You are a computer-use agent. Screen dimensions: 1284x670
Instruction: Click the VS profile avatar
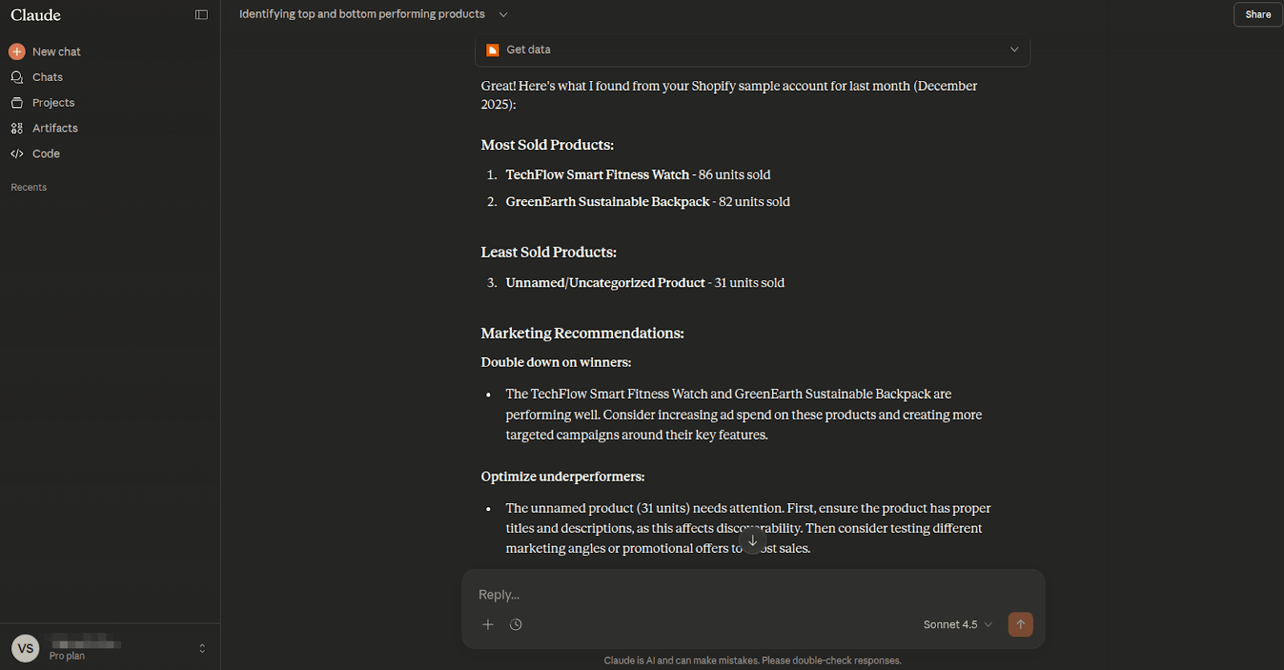point(26,648)
